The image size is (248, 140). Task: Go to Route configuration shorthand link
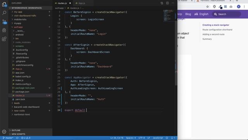(217, 30)
